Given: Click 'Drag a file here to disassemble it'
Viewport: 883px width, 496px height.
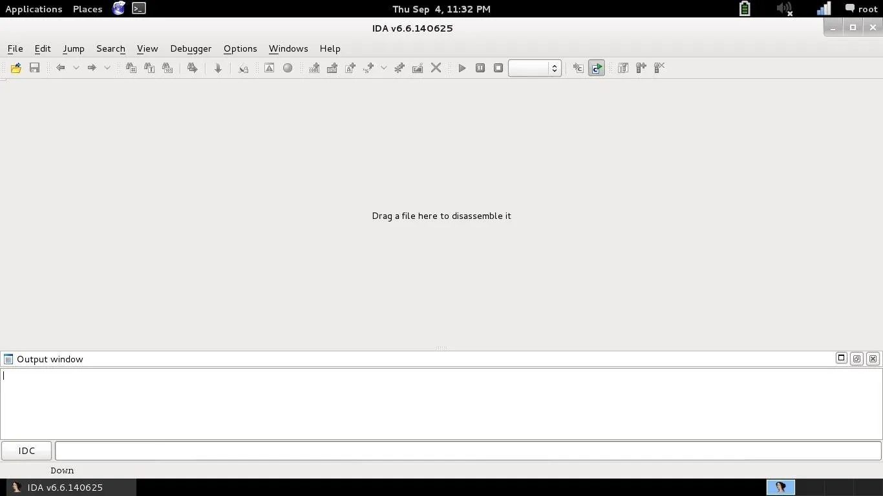Looking at the screenshot, I should pyautogui.click(x=441, y=216).
